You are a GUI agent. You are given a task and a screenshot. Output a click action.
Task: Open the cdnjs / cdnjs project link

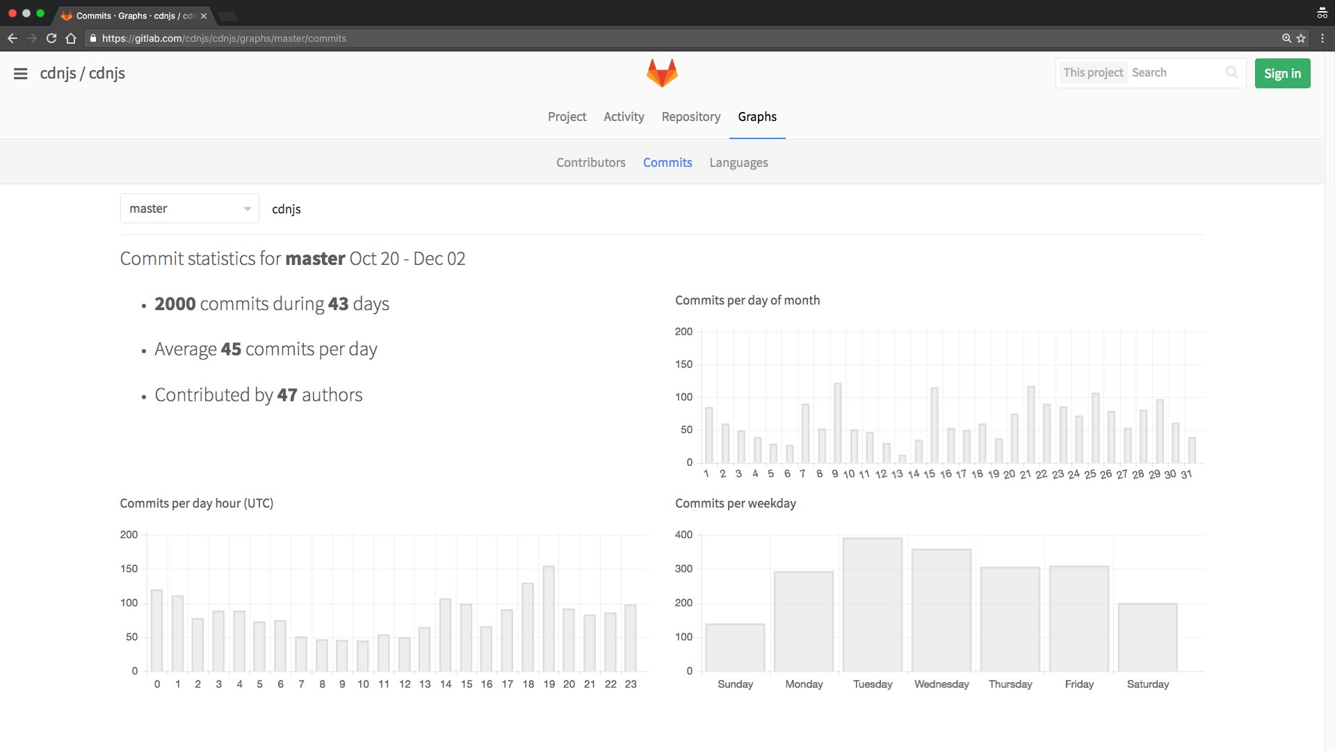coord(83,73)
